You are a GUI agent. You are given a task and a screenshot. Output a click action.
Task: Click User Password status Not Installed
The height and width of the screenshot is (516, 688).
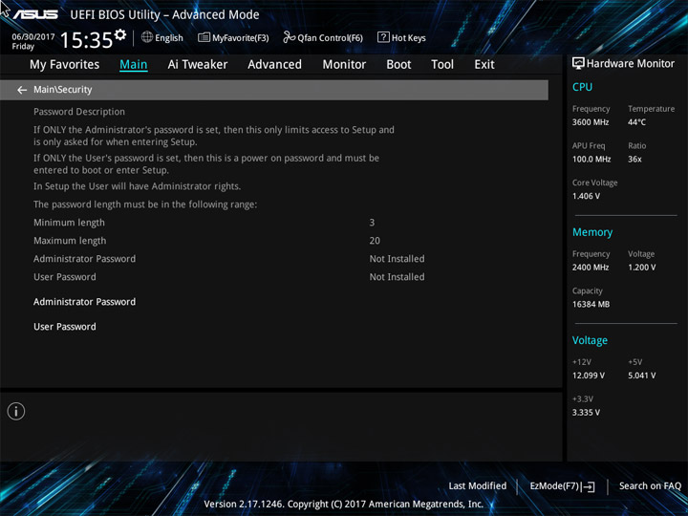(398, 277)
